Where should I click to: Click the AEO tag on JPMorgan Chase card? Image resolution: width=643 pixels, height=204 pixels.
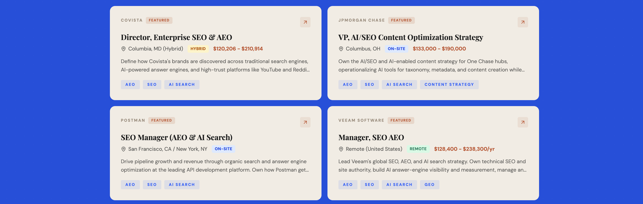348,85
